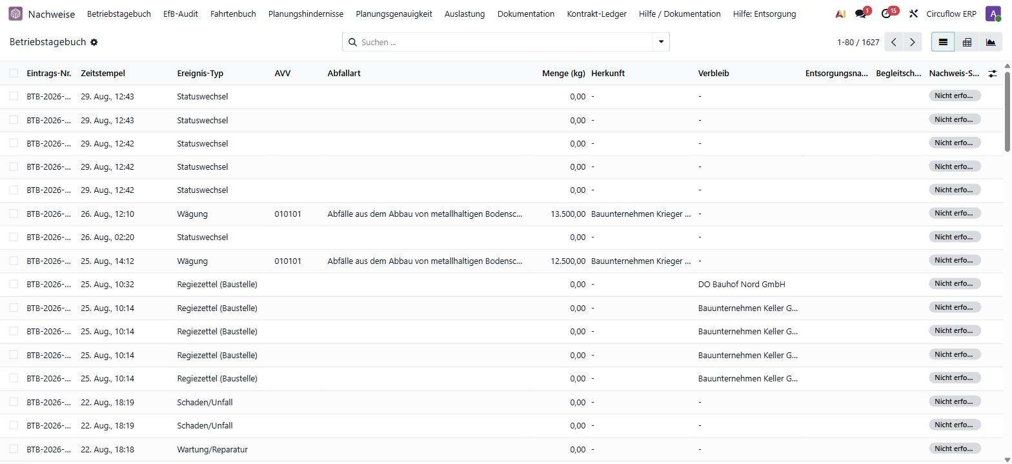Sort by Begleitsch... column header
The image size is (1012, 464).
898,74
